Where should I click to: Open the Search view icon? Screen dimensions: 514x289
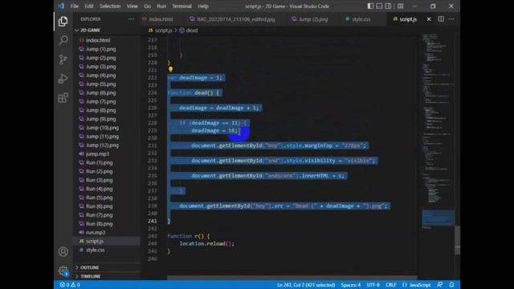point(63,40)
